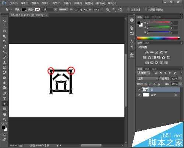Open the Window menu
The width and height of the screenshot is (184, 148).
pos(100,3)
